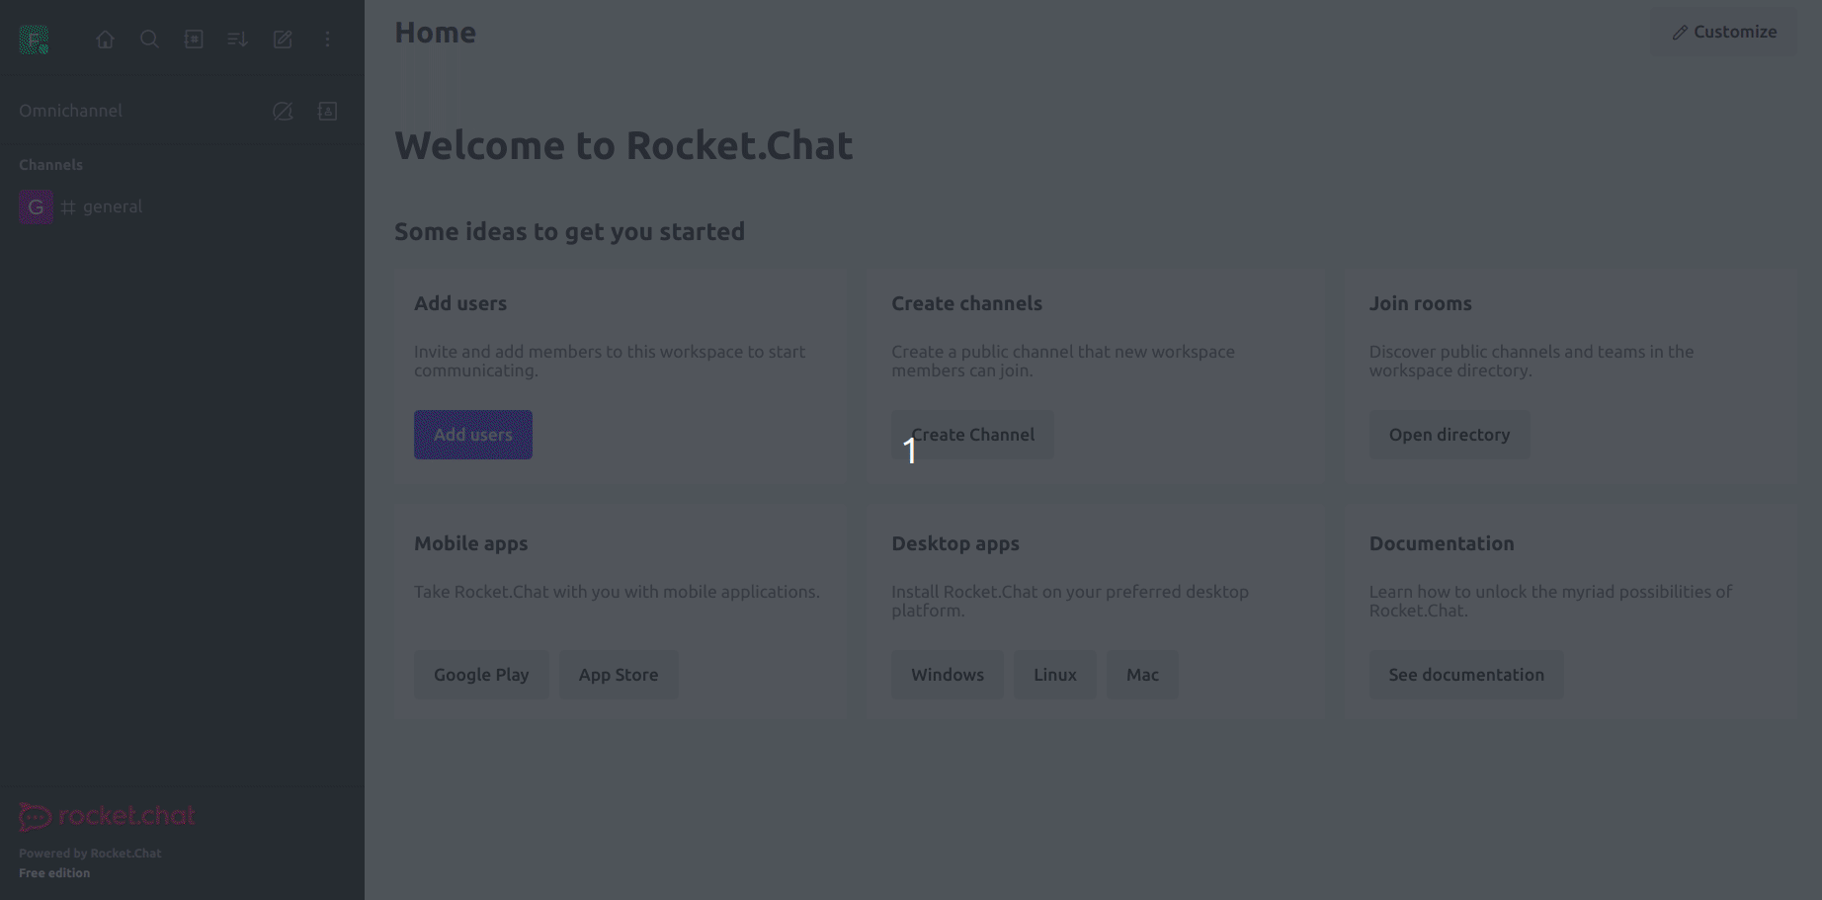Screen dimensions: 1822x900
Task: Open the search magnifier icon
Action: coord(149,40)
